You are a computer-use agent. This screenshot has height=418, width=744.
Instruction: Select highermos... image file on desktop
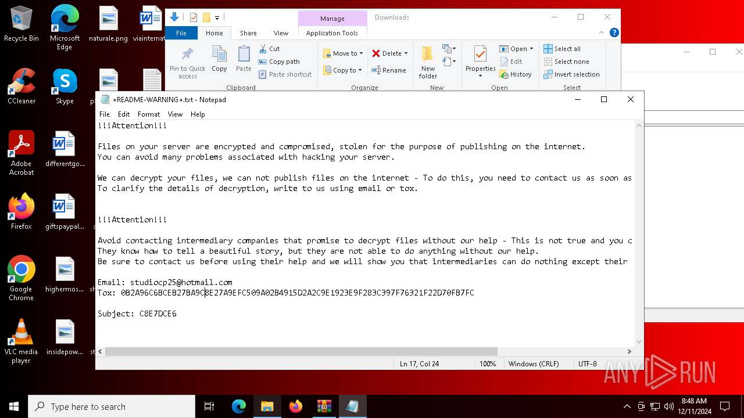pyautogui.click(x=65, y=274)
